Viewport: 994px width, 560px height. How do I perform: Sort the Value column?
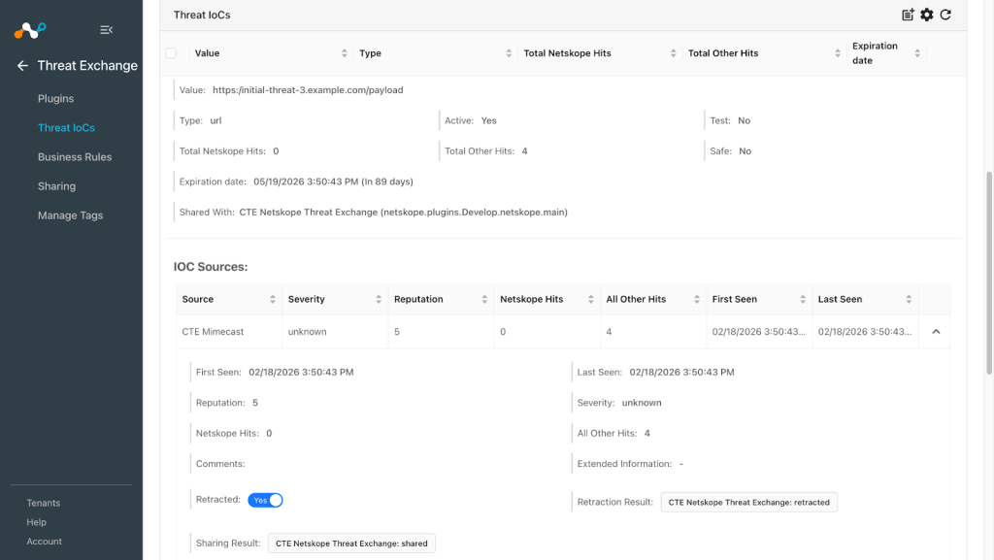click(345, 53)
